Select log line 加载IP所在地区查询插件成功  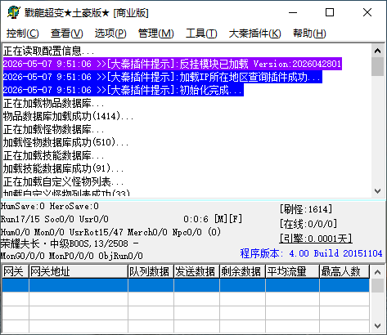[x=163, y=77]
